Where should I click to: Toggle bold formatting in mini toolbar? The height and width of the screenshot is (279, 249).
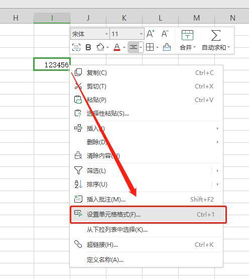pos(88,47)
